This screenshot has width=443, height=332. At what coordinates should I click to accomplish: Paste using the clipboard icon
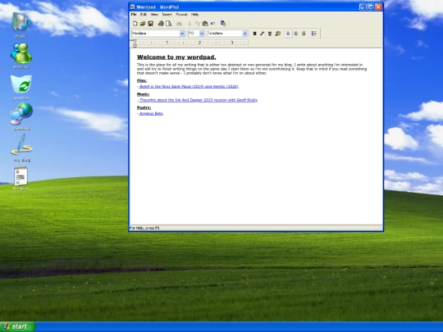point(205,24)
